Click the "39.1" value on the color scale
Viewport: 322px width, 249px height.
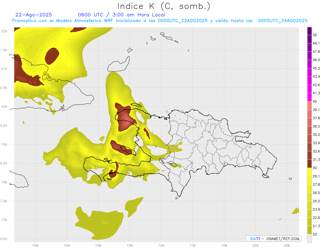coord(316,110)
